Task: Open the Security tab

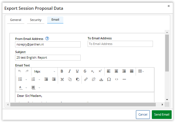Action: tap(36, 20)
